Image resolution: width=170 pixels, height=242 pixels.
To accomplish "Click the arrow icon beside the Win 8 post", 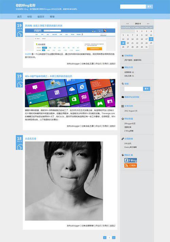I will [20, 85].
